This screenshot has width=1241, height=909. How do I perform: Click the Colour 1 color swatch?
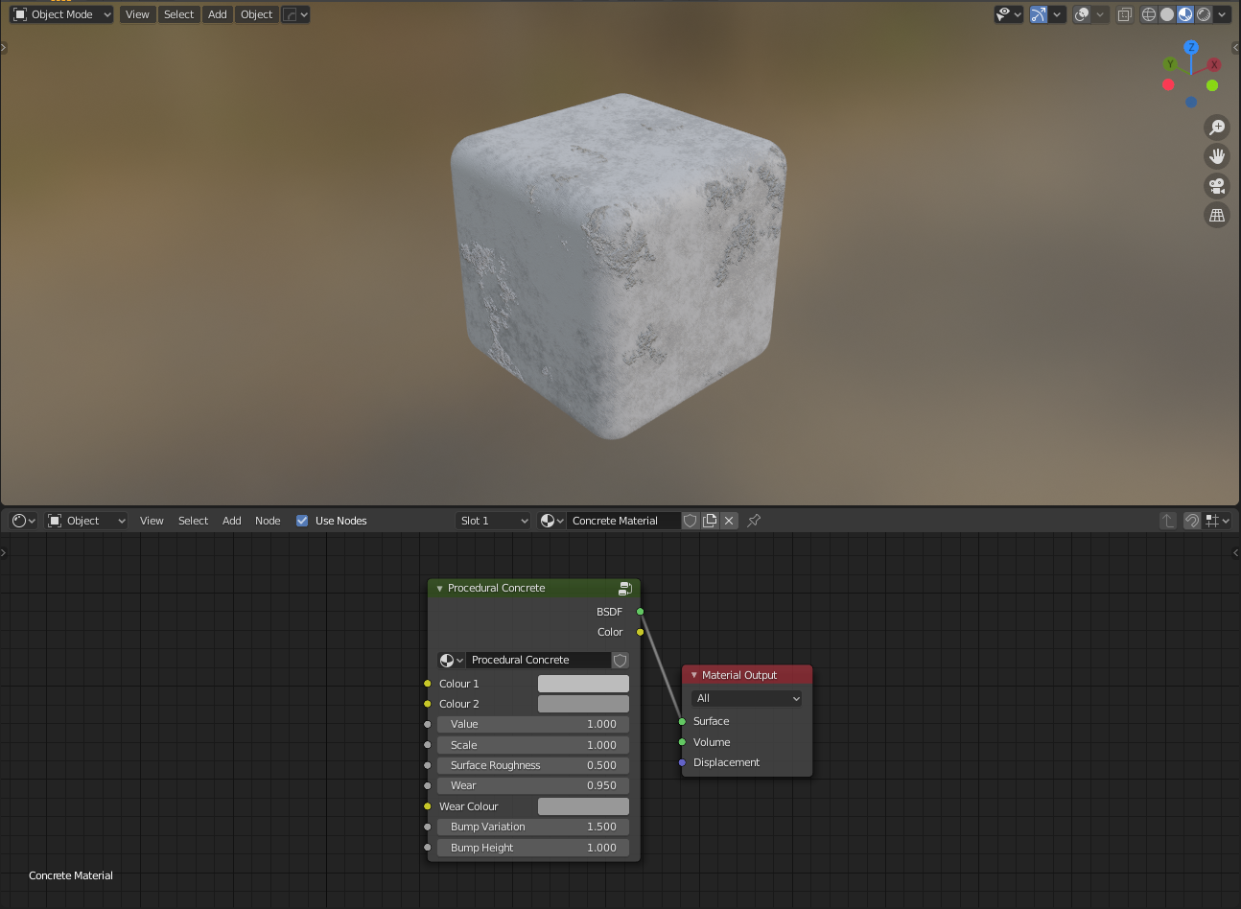(583, 683)
